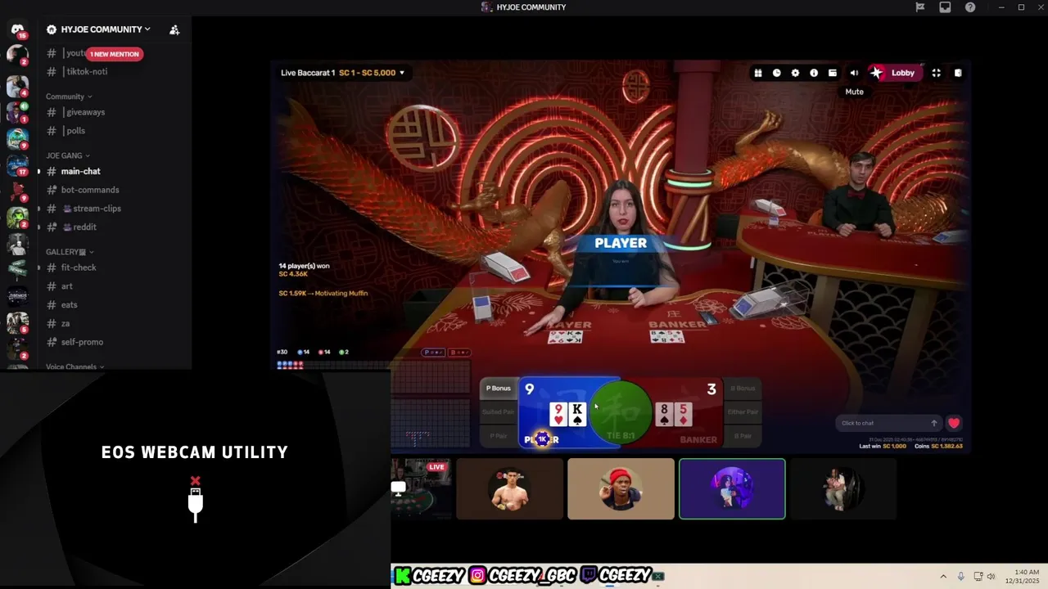Select the red-cap man thumbnail
The width and height of the screenshot is (1048, 589).
pos(621,489)
